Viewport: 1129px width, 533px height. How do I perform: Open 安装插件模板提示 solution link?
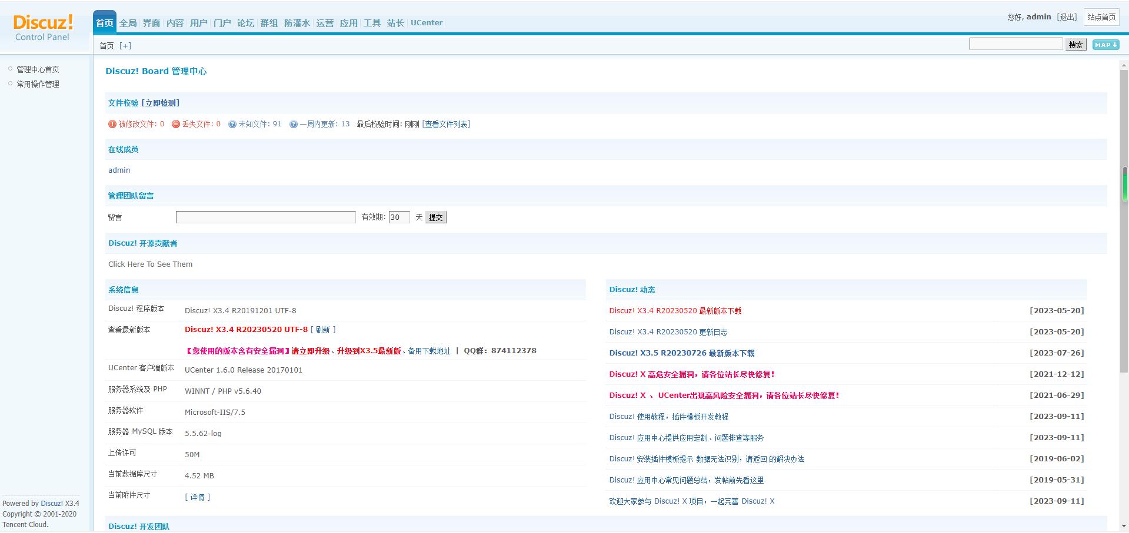[707, 459]
